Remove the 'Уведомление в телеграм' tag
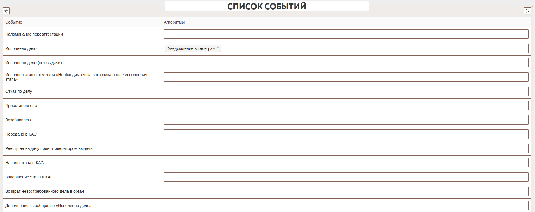The image size is (535, 212). [218, 47]
